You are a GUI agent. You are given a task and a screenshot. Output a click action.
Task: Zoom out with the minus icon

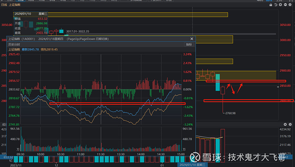point(285,5)
